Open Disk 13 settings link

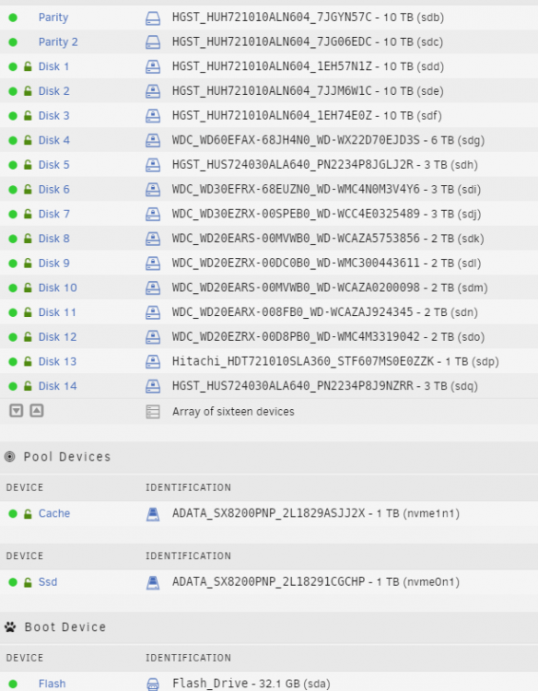coord(58,362)
